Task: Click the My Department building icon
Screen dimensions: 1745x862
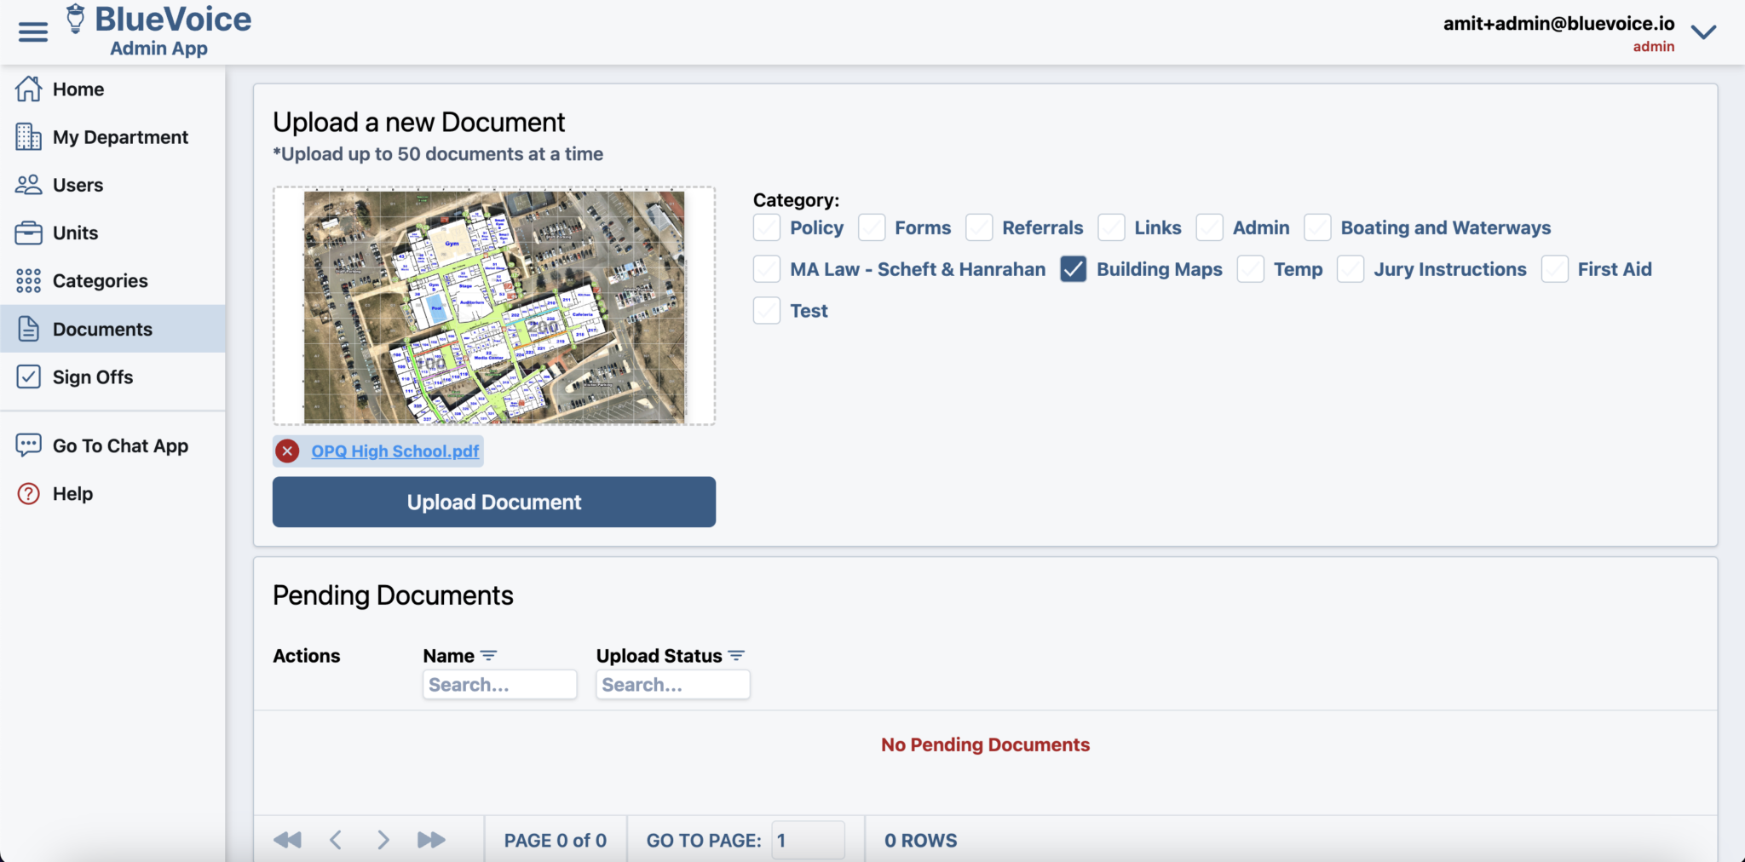Action: point(28,137)
